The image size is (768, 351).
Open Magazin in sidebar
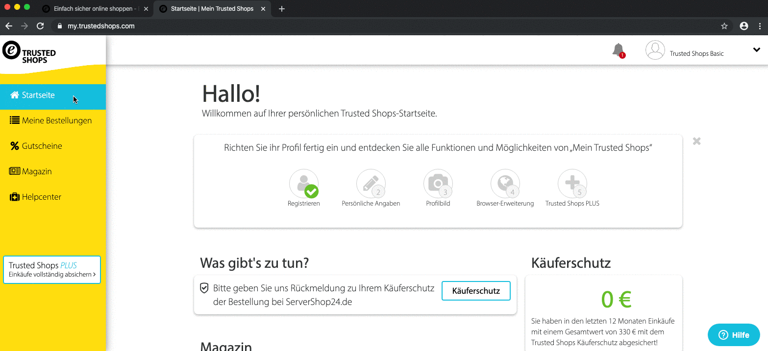tap(37, 172)
